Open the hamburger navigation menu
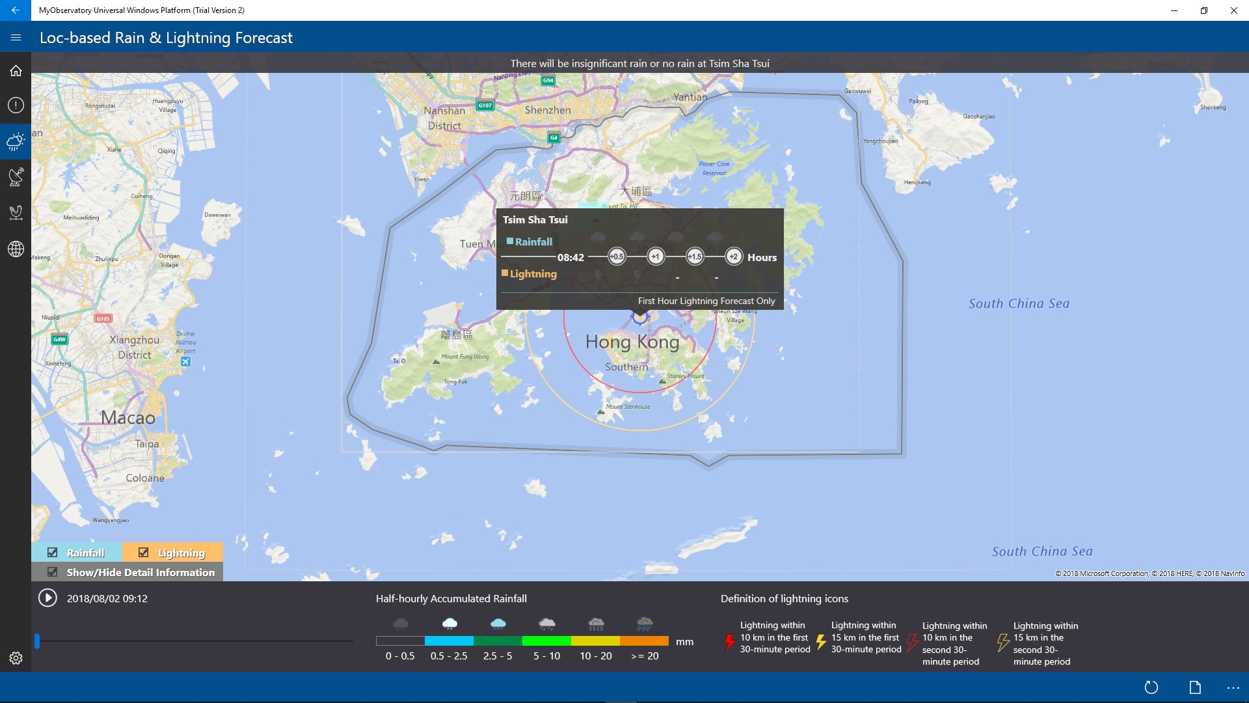This screenshot has height=703, width=1249. [16, 38]
